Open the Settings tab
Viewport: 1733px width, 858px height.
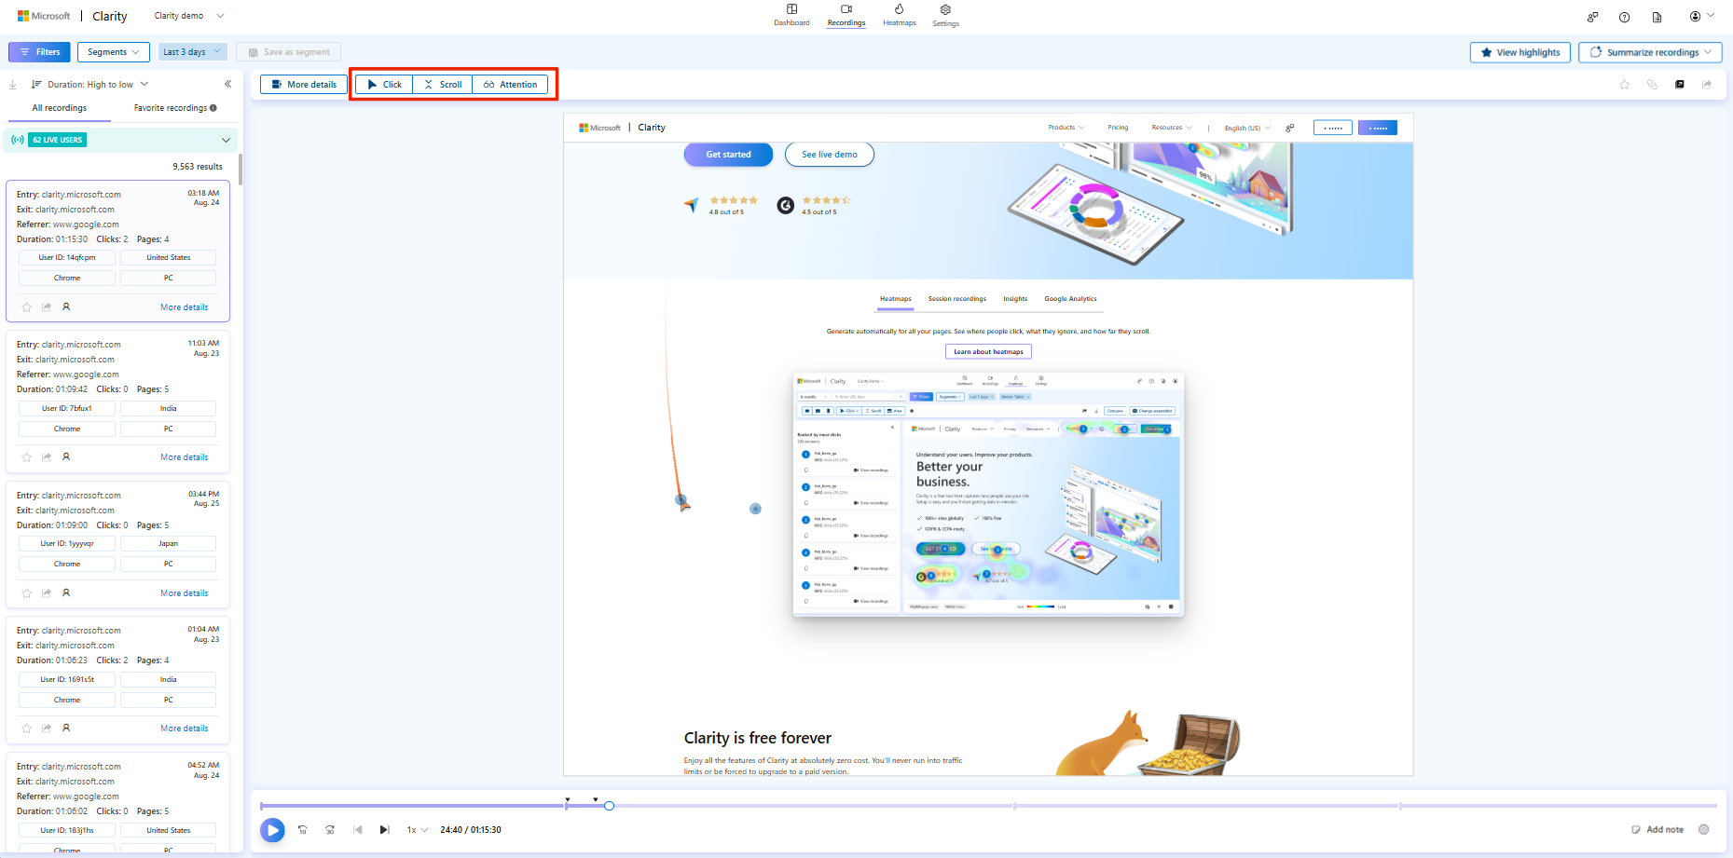[945, 16]
